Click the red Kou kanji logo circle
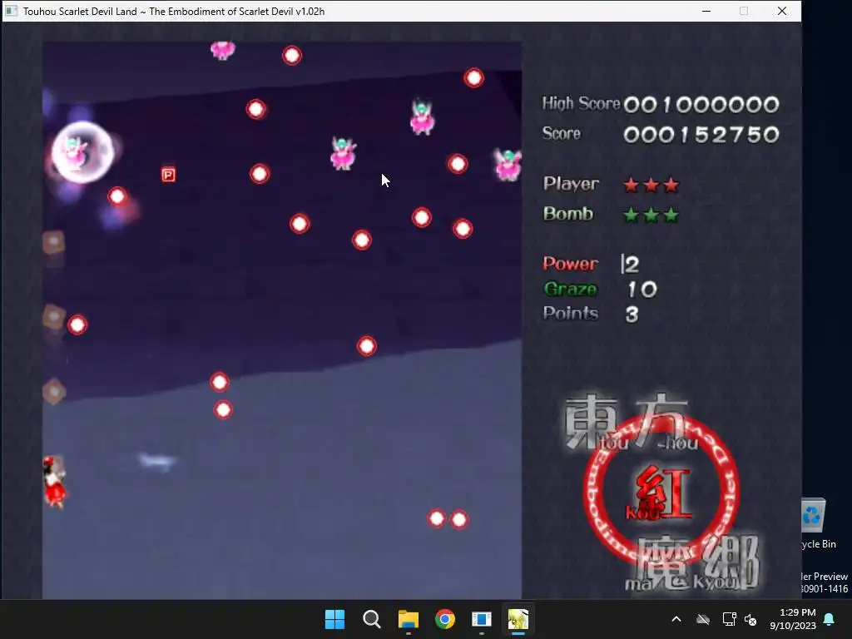Screen dimensions: 852x639 click(x=661, y=493)
